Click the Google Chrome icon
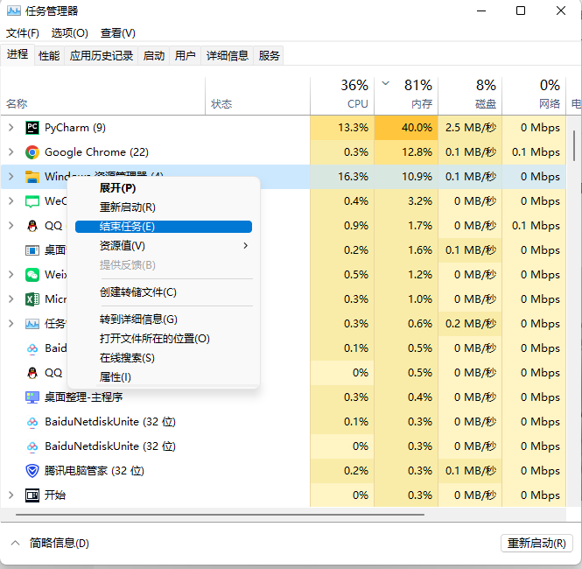582x569 pixels. [x=32, y=152]
